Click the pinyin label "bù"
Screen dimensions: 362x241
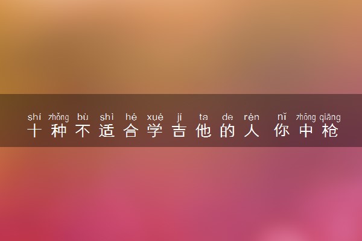pyautogui.click(x=83, y=117)
